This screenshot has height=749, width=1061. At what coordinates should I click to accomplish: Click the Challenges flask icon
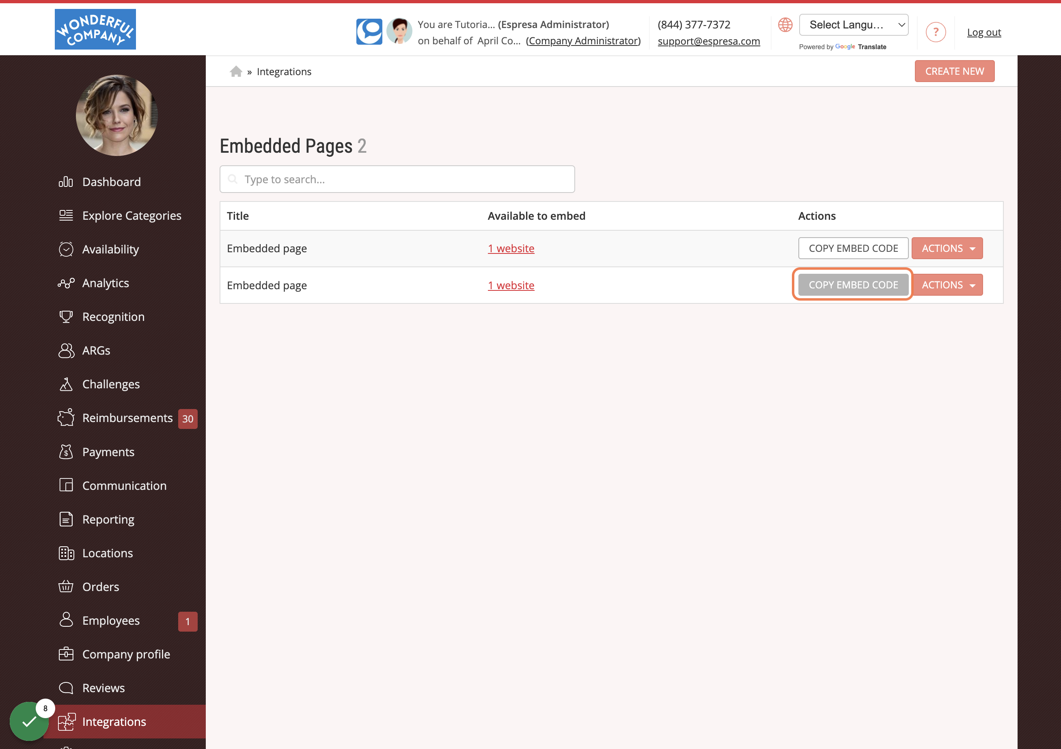[66, 384]
